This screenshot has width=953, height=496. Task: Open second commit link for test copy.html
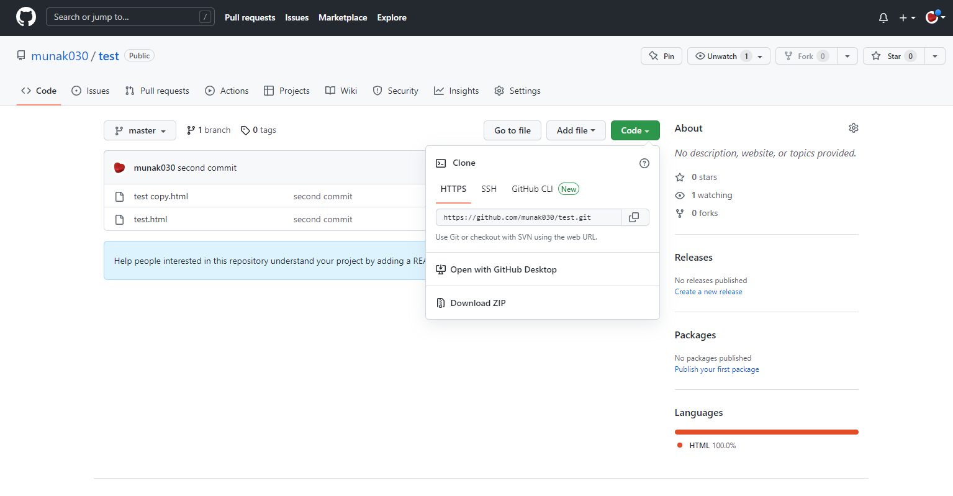tap(323, 196)
